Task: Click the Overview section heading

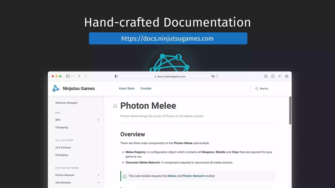Action: 132,134
